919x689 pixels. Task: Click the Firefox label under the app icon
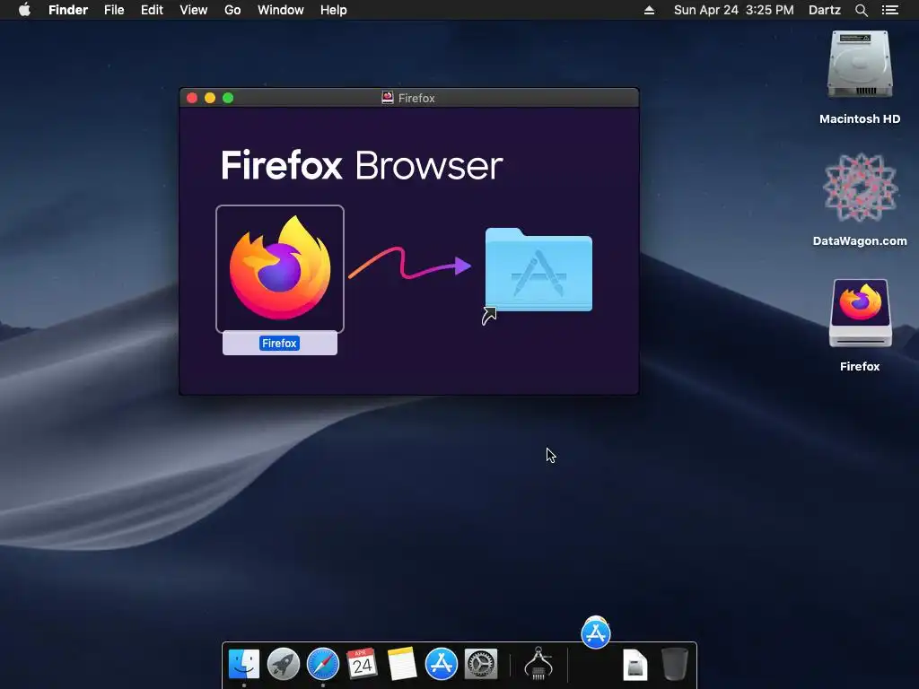click(280, 344)
